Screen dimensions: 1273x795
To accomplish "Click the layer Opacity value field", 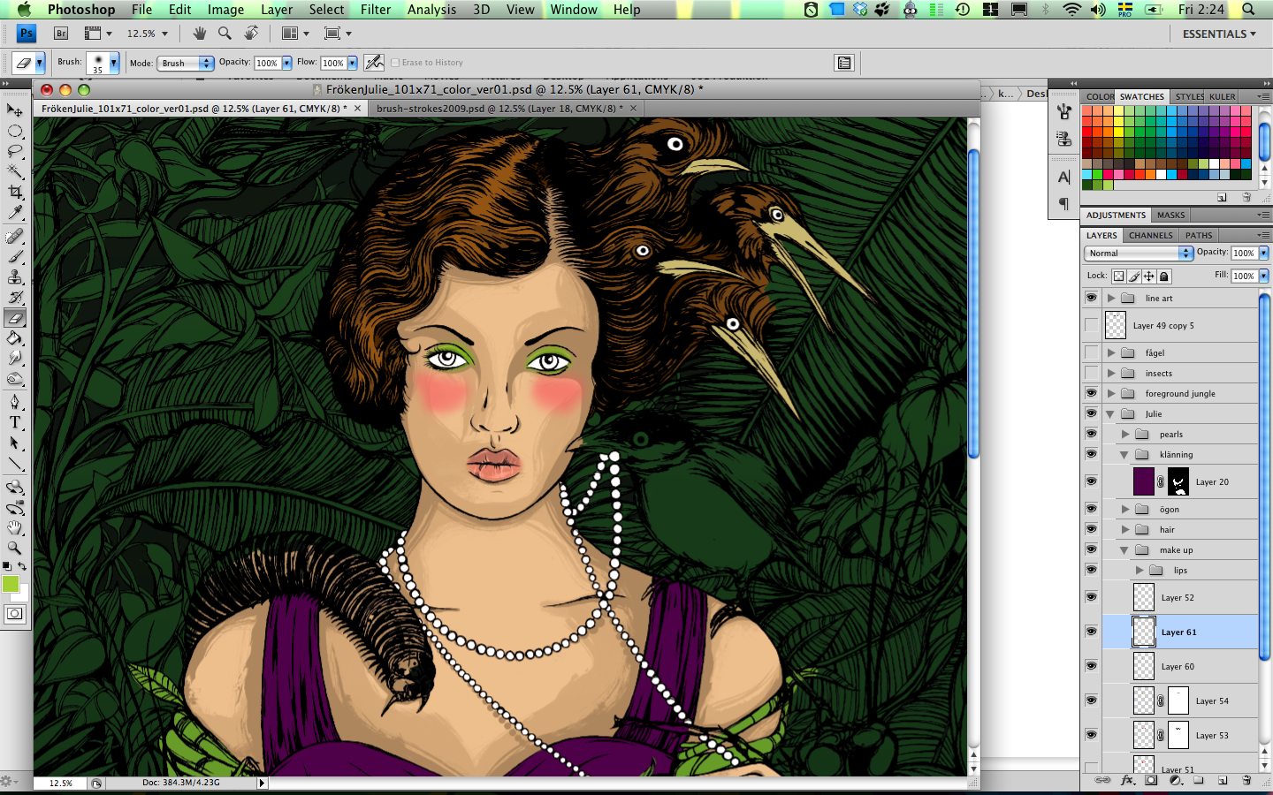I will 1244,253.
